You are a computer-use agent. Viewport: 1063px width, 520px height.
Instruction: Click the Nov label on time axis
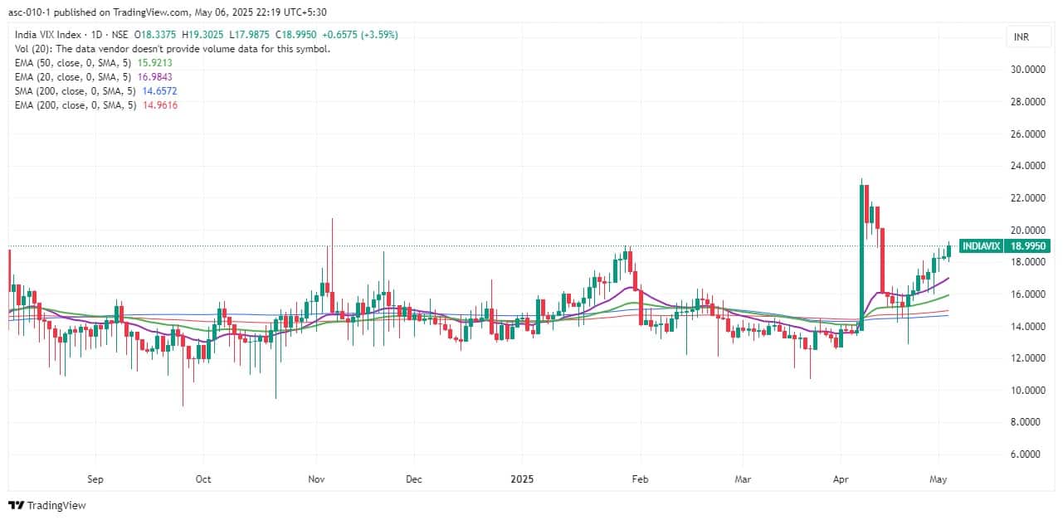click(x=315, y=479)
